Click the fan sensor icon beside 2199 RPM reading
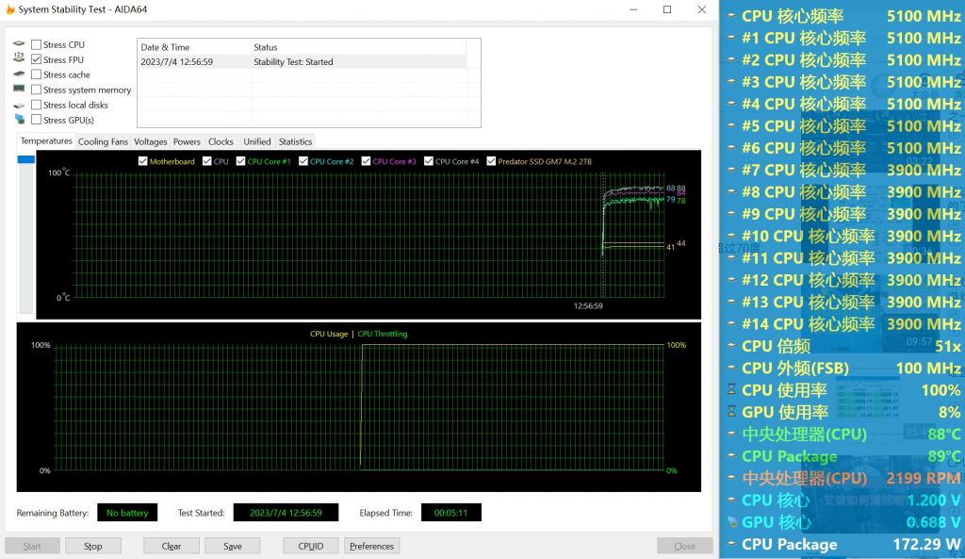965x559 pixels. coord(731,478)
